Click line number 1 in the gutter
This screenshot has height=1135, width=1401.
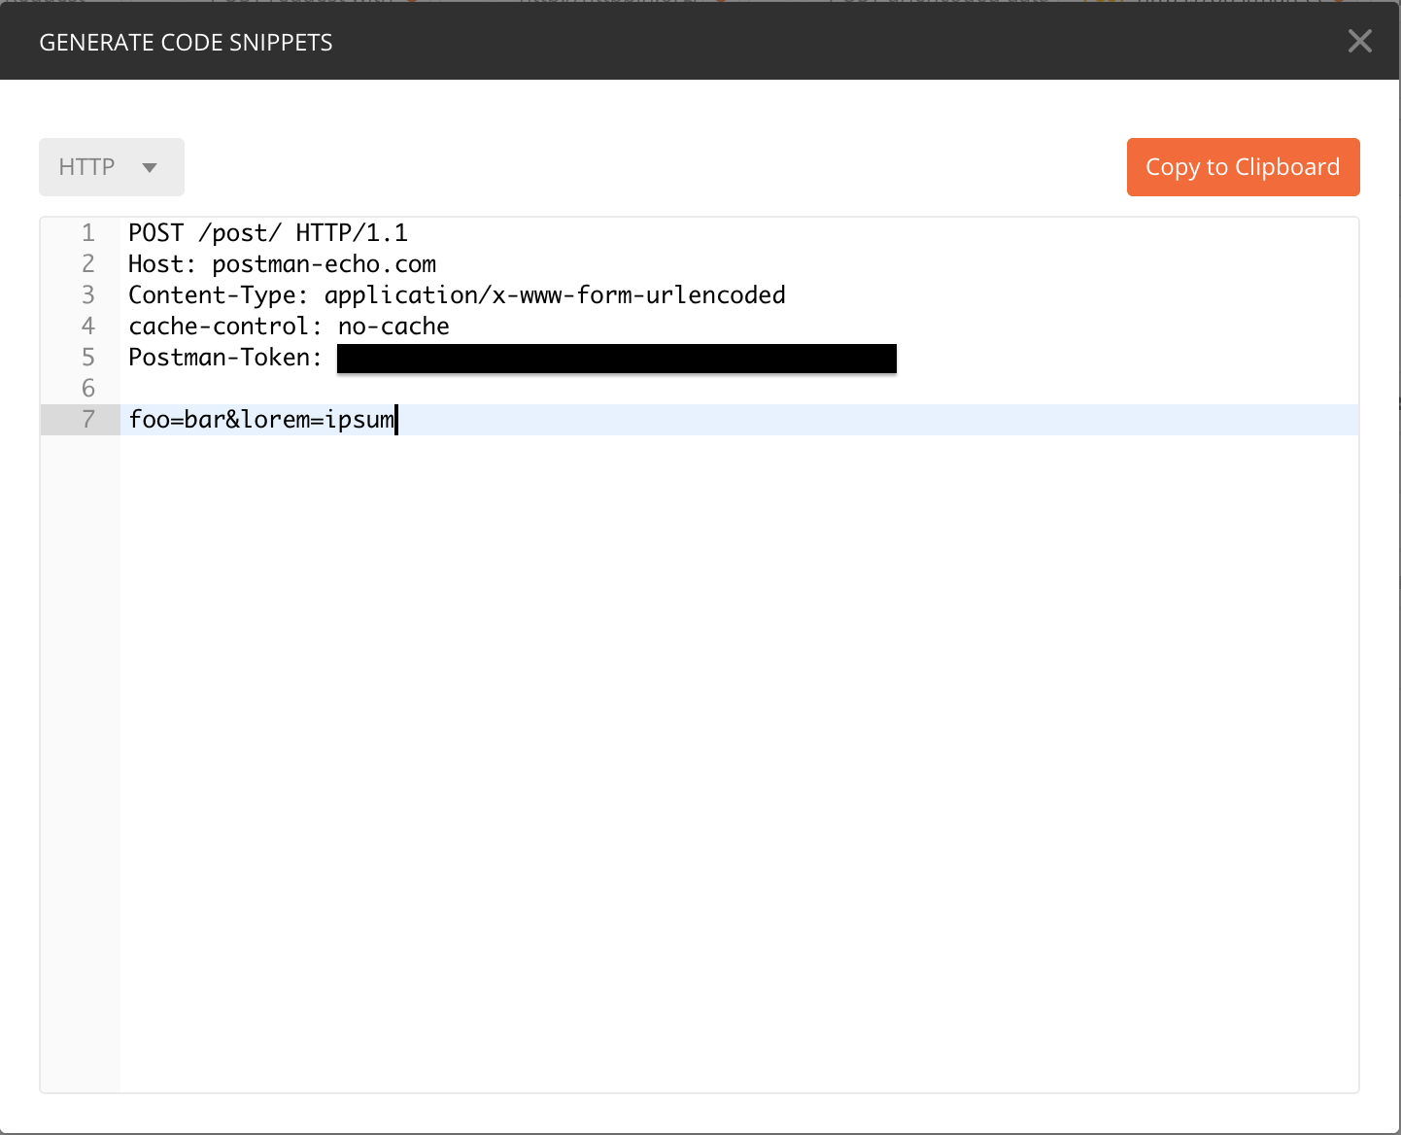pyautogui.click(x=87, y=232)
